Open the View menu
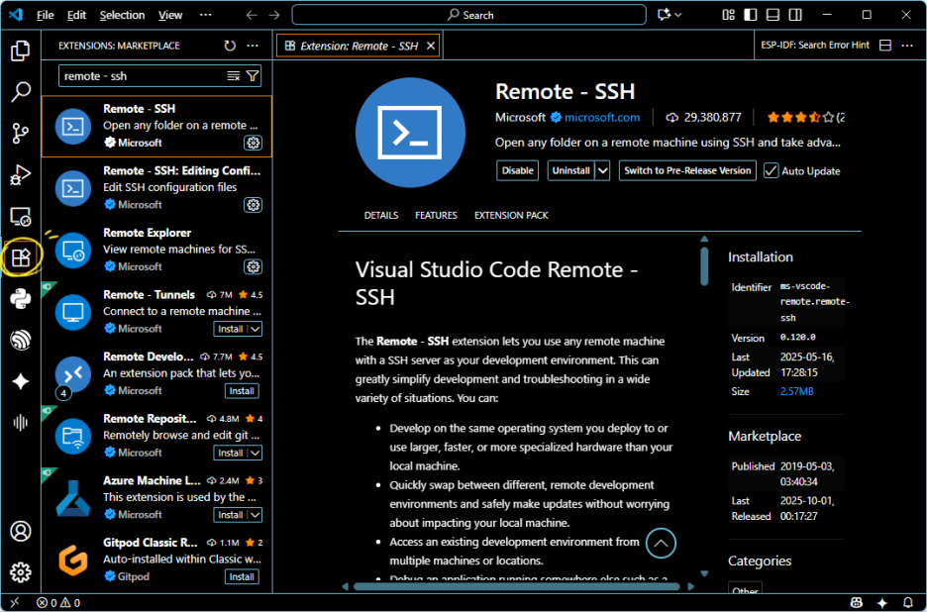 [170, 15]
